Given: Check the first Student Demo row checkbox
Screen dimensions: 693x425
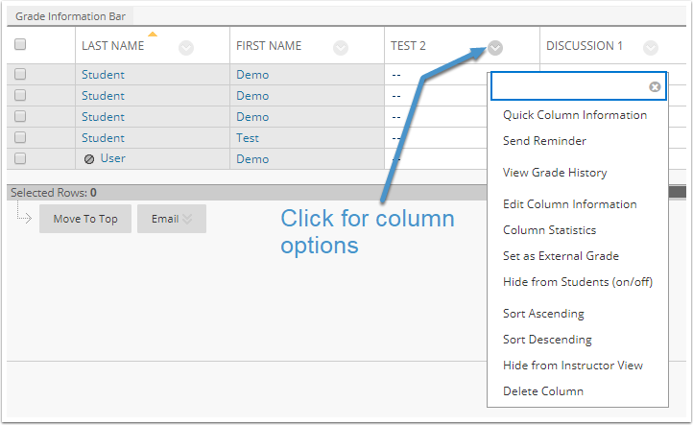Looking at the screenshot, I should point(20,74).
